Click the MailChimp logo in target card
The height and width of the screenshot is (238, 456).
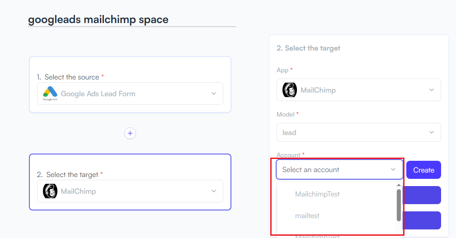[x=50, y=191]
